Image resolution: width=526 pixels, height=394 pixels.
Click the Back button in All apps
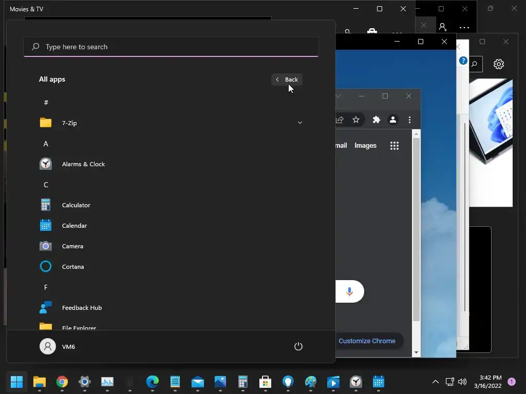(287, 80)
